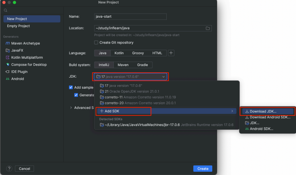The height and width of the screenshot is (175, 296).
Task: Select HTML language toggle
Action: (157, 53)
